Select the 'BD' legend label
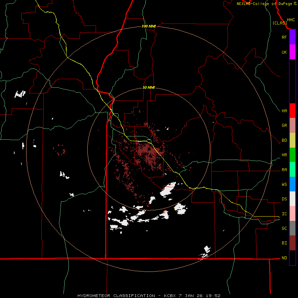Image resolution: width=298 pixels, height=298 pixels. click(x=284, y=140)
